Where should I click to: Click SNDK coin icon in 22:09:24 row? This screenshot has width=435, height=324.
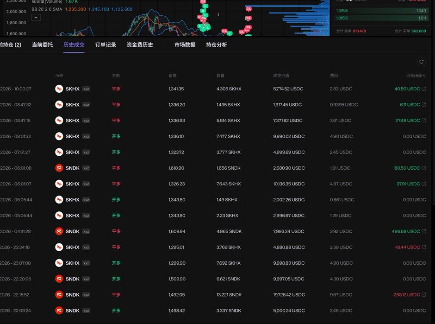point(59,311)
